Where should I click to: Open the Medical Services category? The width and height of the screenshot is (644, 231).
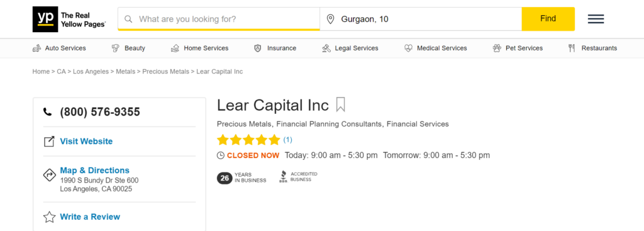coord(435,48)
